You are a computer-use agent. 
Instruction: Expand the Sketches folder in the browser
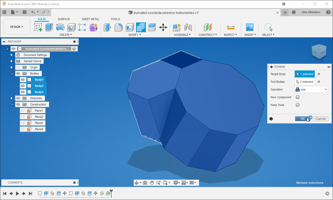coord(12,98)
